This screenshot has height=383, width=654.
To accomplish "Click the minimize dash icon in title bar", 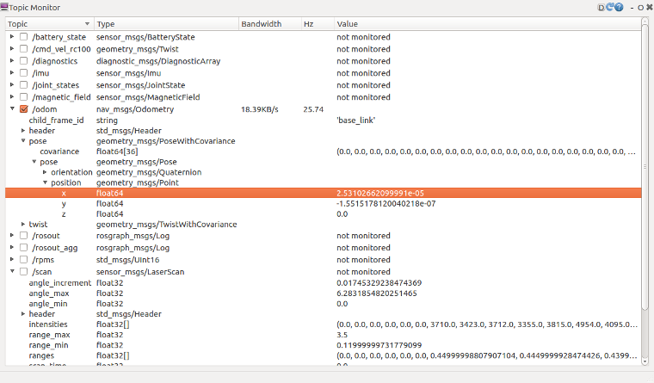I will coord(632,8).
